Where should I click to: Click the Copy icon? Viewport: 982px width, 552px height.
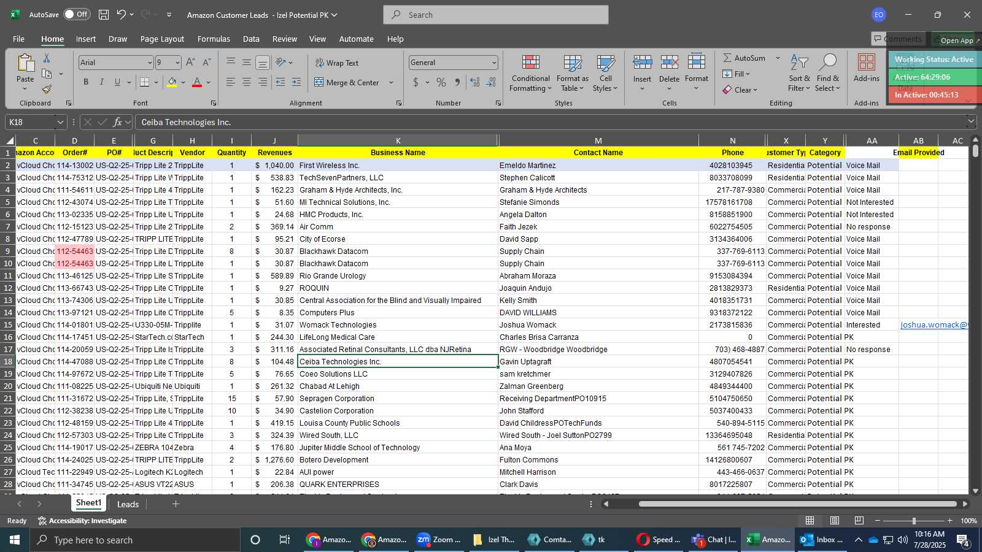[x=47, y=74]
